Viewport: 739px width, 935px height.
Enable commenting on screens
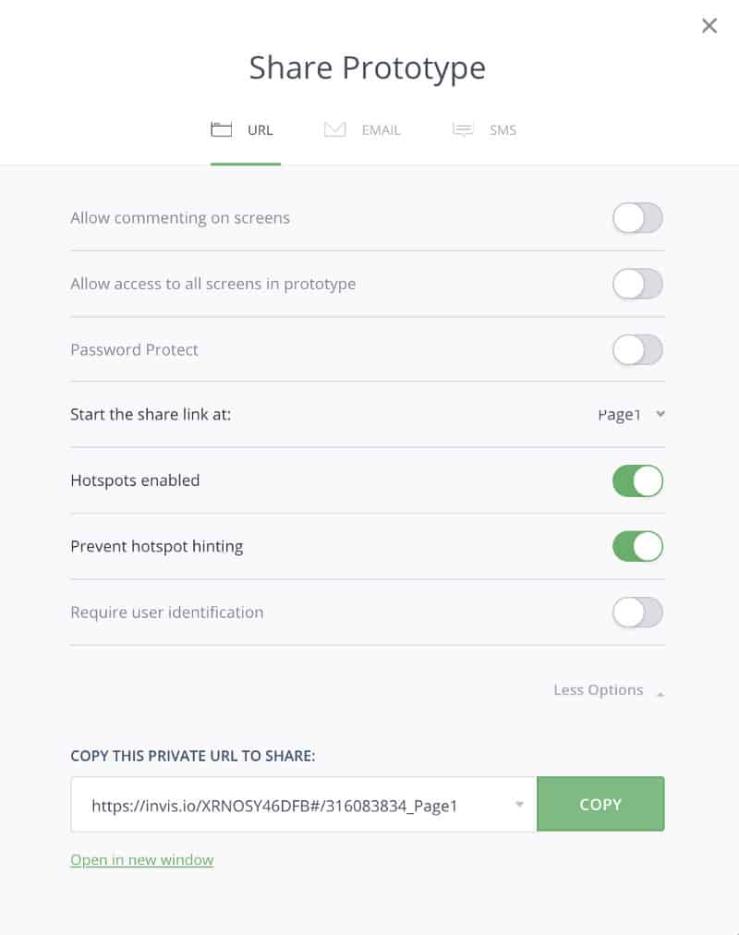(637, 218)
